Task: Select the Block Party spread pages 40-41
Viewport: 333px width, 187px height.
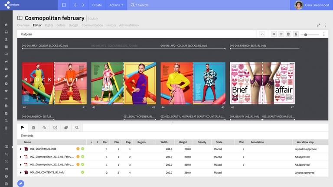Action: click(x=54, y=83)
